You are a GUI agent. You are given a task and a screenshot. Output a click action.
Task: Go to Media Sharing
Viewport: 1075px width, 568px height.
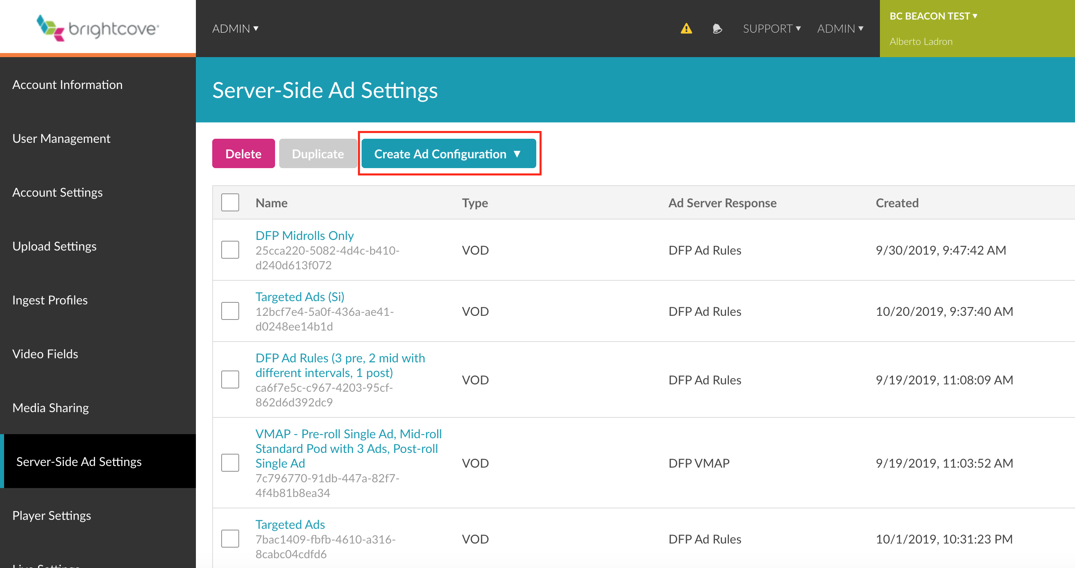pyautogui.click(x=51, y=407)
